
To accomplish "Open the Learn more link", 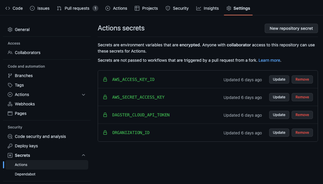I will coord(269,60).
